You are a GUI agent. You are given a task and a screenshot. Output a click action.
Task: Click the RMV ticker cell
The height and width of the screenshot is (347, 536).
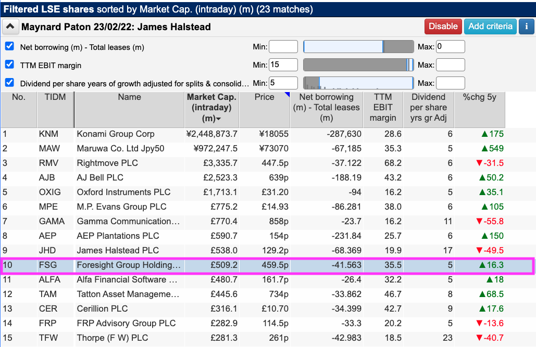(55, 163)
